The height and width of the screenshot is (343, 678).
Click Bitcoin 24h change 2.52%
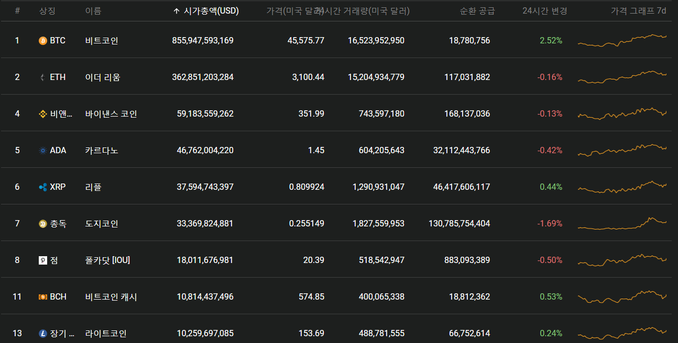551,40
